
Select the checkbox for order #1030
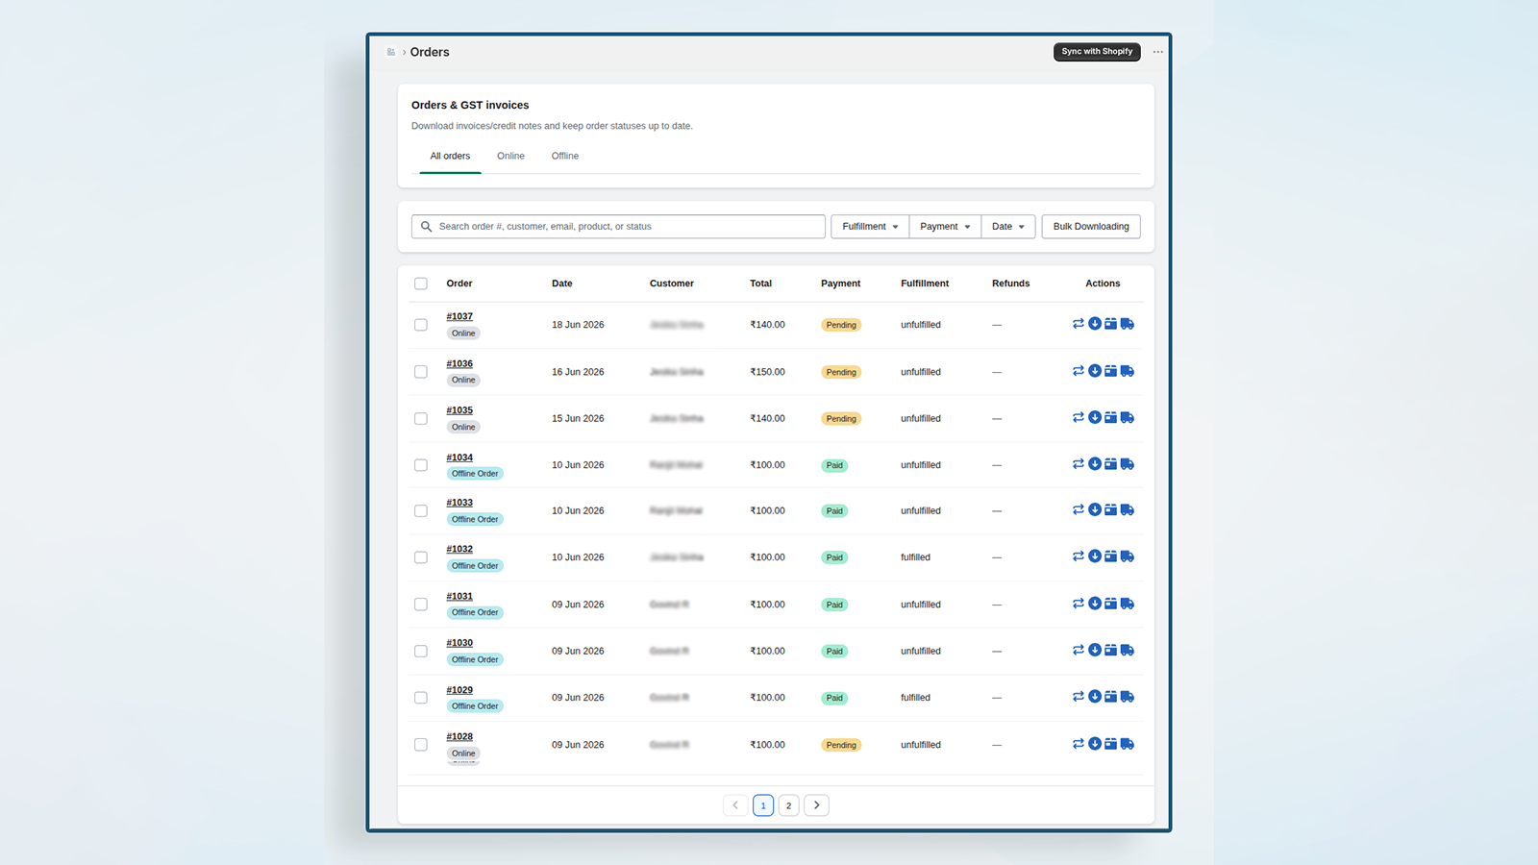[421, 651]
